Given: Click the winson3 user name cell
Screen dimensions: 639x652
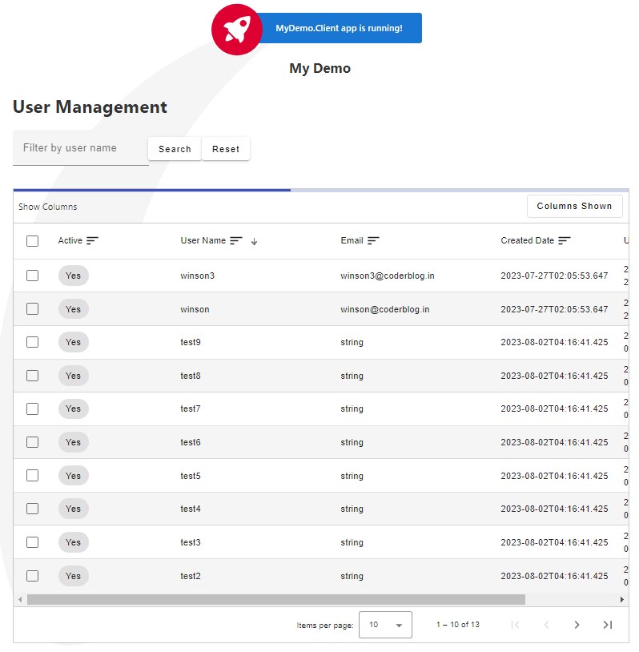Looking at the screenshot, I should click(198, 276).
